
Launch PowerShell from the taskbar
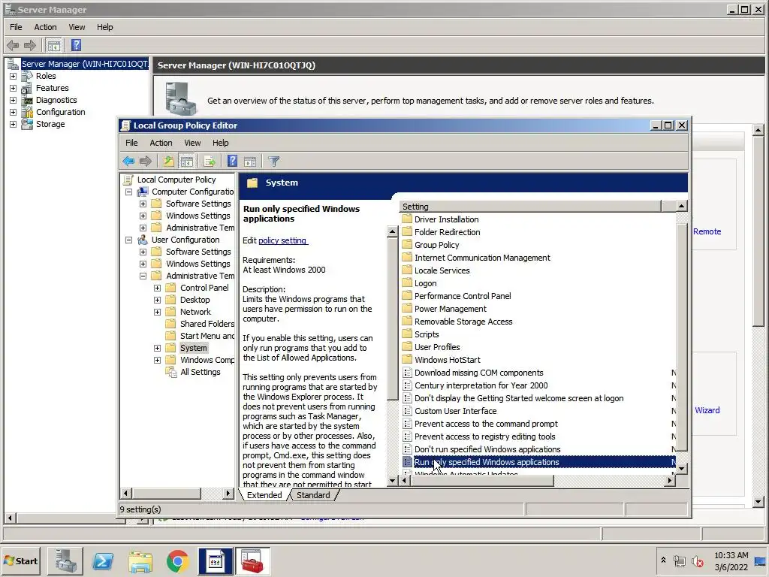[x=103, y=560]
